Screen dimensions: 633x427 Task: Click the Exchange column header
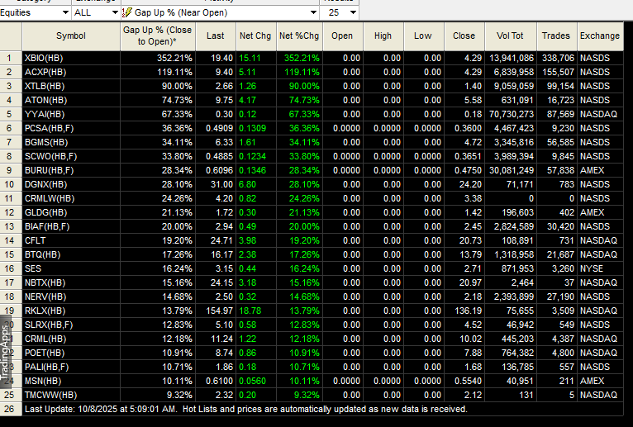pos(600,36)
